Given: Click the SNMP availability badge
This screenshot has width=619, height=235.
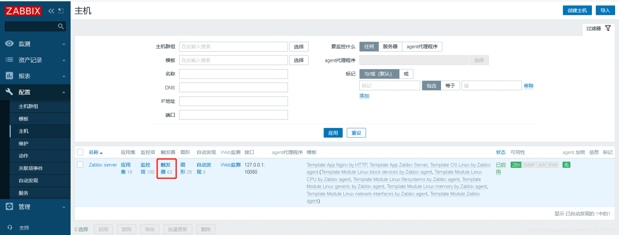Looking at the screenshot, I should [x=529, y=165].
